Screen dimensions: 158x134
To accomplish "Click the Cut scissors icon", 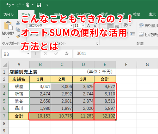I will [x=18, y=23].
